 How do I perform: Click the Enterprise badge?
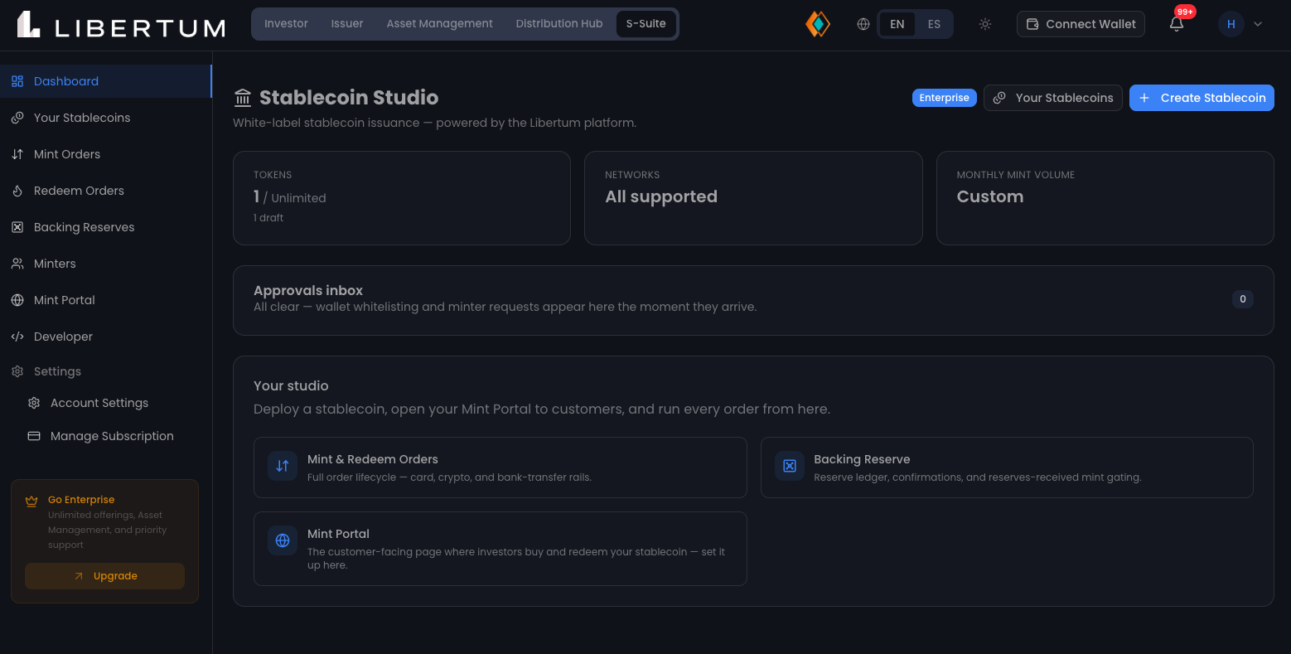944,98
